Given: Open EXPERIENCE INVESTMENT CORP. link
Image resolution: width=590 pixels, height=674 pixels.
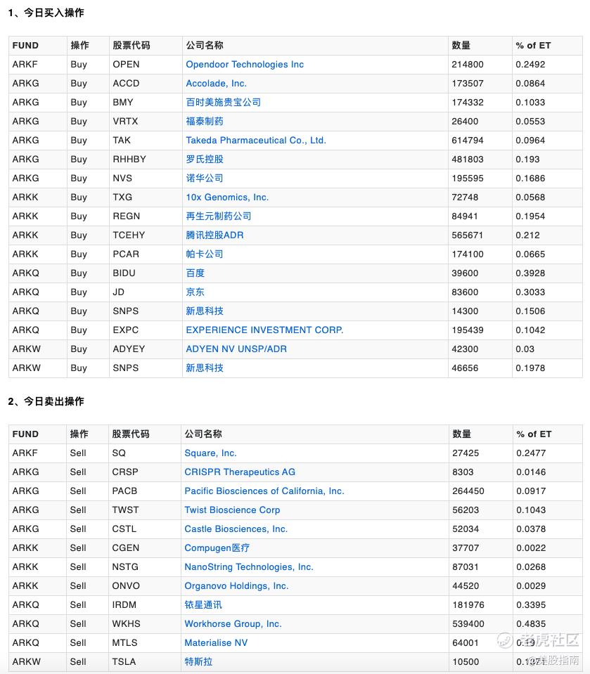Looking at the screenshot, I should (264, 330).
